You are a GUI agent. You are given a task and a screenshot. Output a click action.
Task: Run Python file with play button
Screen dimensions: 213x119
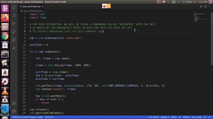[x=201, y=7]
